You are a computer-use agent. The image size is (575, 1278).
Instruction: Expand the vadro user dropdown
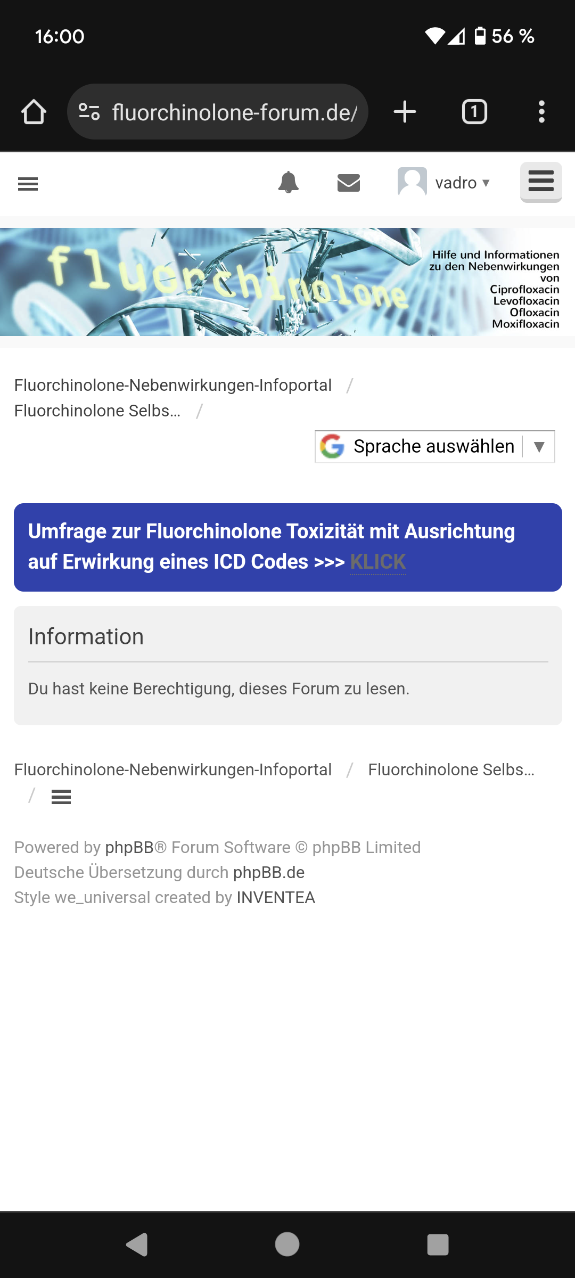point(444,183)
